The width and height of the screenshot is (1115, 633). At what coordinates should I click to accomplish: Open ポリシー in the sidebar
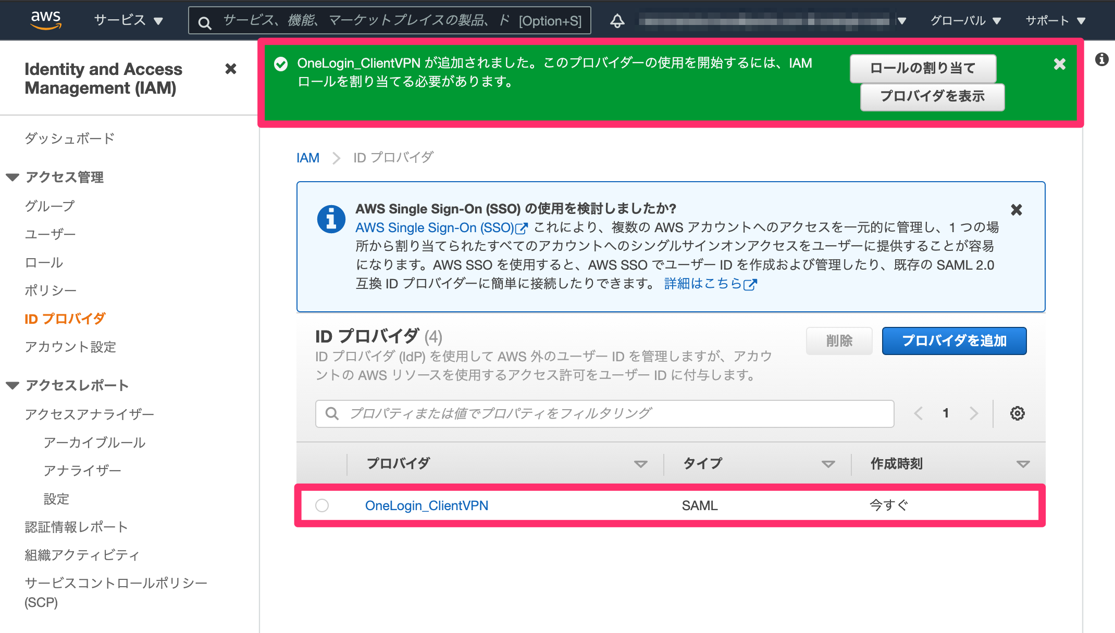tap(51, 290)
